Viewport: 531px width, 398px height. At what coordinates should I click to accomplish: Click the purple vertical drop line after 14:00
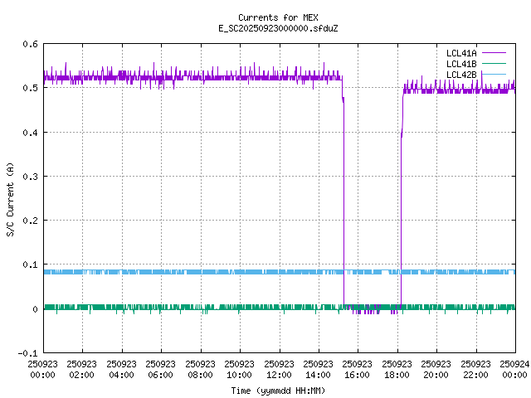pos(343,207)
